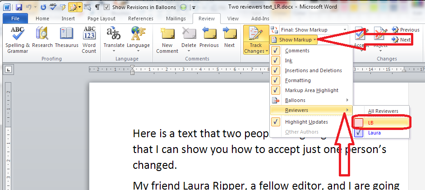Switch to the Page Layout tab
The image size is (425, 190).
pyautogui.click(x=102, y=19)
